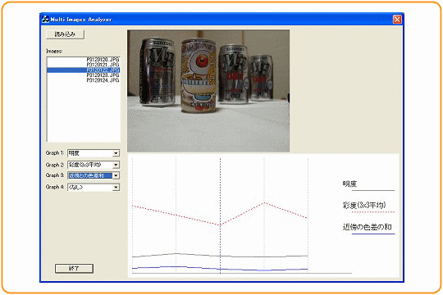Close the Multi Images Analyzer window

[397, 19]
